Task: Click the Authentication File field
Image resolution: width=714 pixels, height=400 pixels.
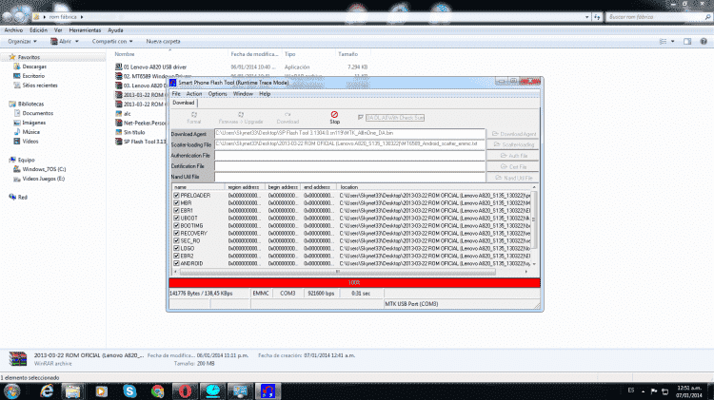Action: [x=349, y=156]
